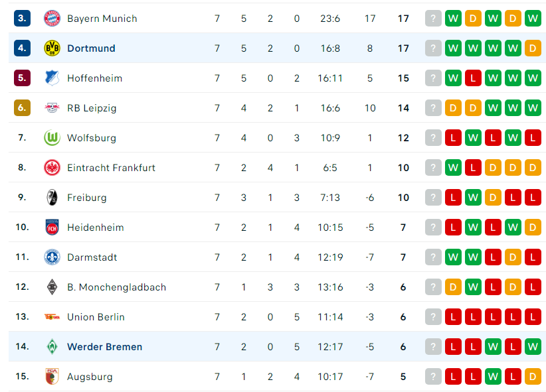546x392 pixels.
Task: Click the RB Leipzig logo
Action: [x=52, y=108]
